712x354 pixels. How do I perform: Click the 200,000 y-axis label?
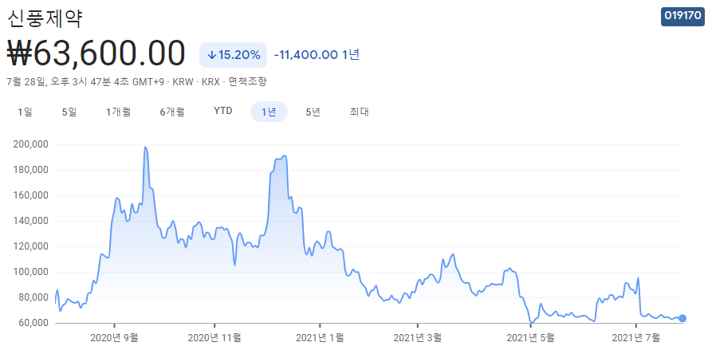[32, 145]
